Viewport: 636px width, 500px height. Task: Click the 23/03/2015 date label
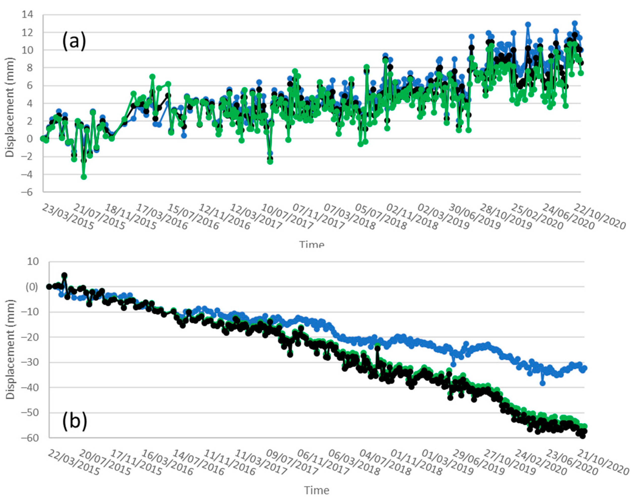pos(68,217)
